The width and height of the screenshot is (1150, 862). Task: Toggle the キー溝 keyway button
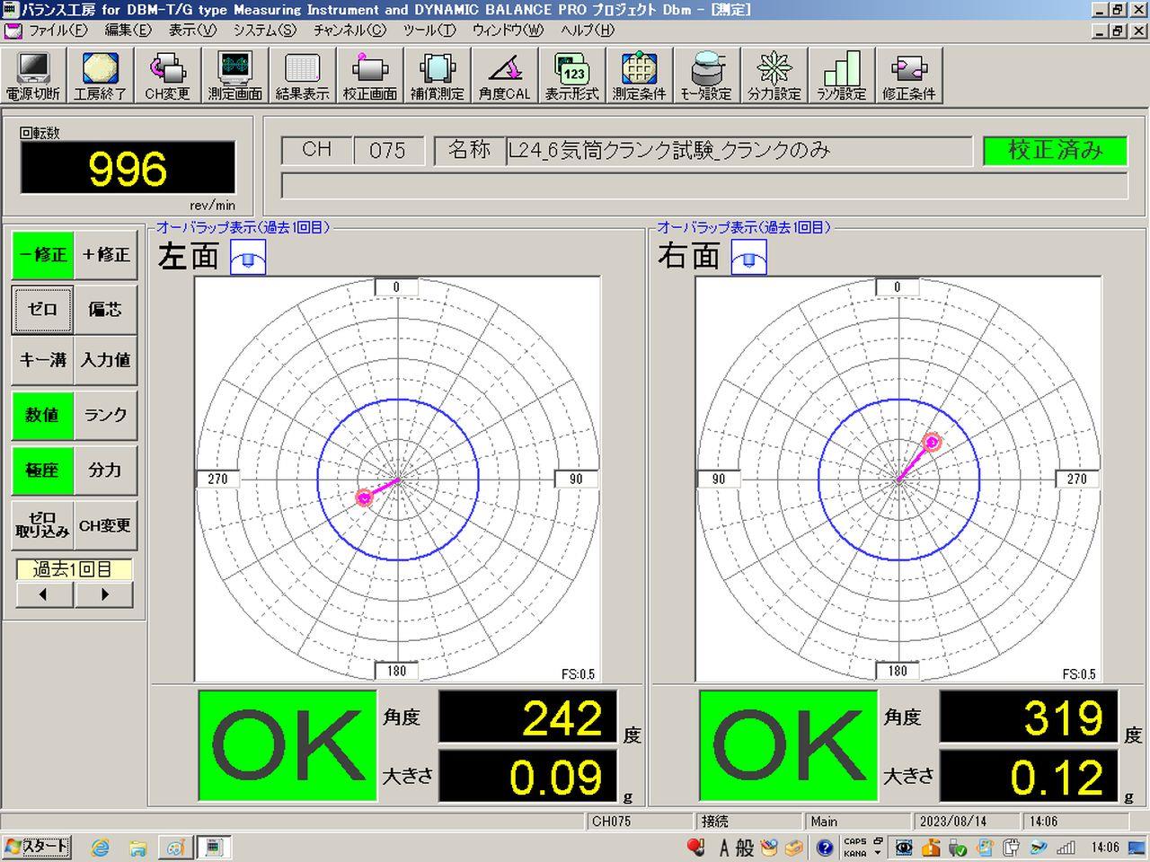[x=42, y=359]
